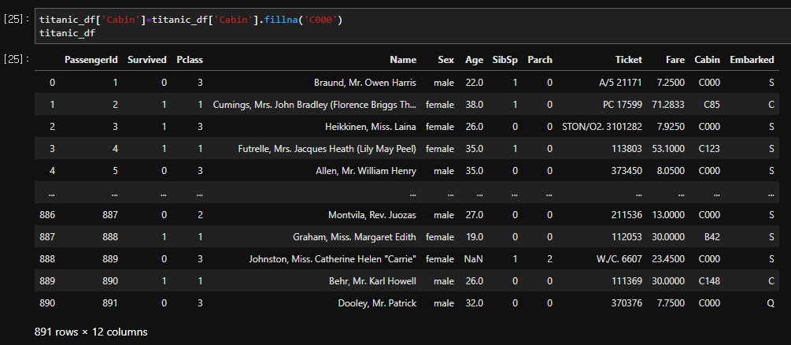Click age value 32.0
Screen dimensions: 791x345
(x=474, y=303)
